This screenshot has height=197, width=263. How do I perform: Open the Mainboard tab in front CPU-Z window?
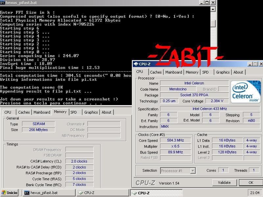(x=174, y=72)
